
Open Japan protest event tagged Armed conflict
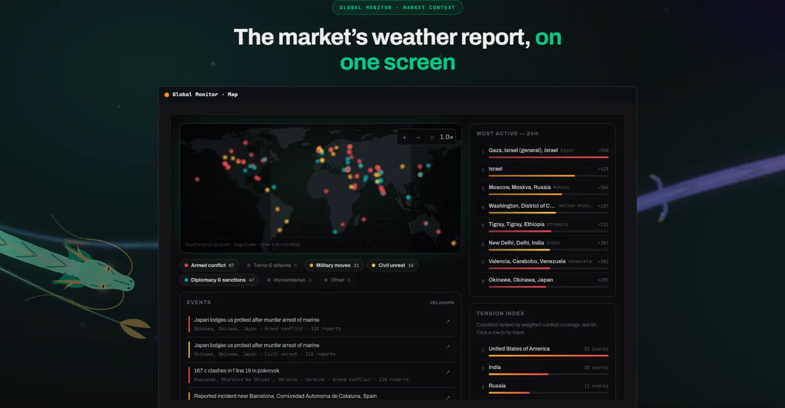(x=320, y=324)
